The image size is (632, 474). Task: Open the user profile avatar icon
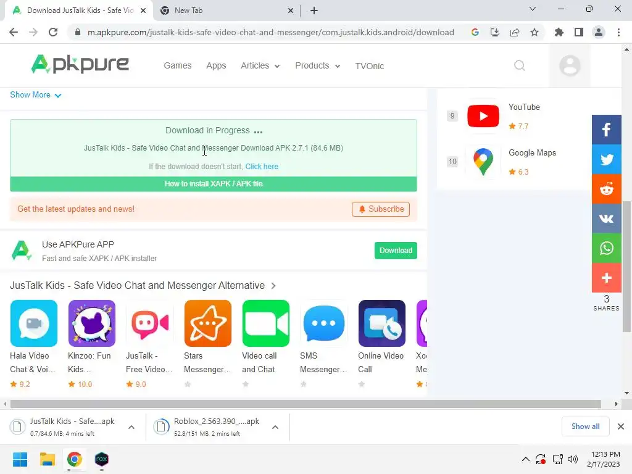click(570, 65)
